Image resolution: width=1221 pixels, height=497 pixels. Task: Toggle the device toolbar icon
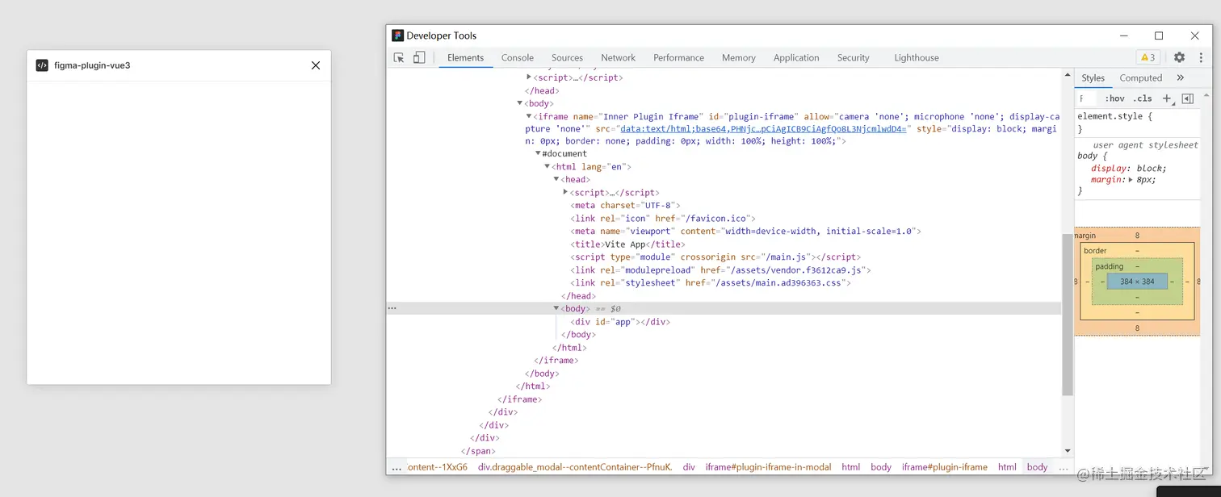pos(419,57)
